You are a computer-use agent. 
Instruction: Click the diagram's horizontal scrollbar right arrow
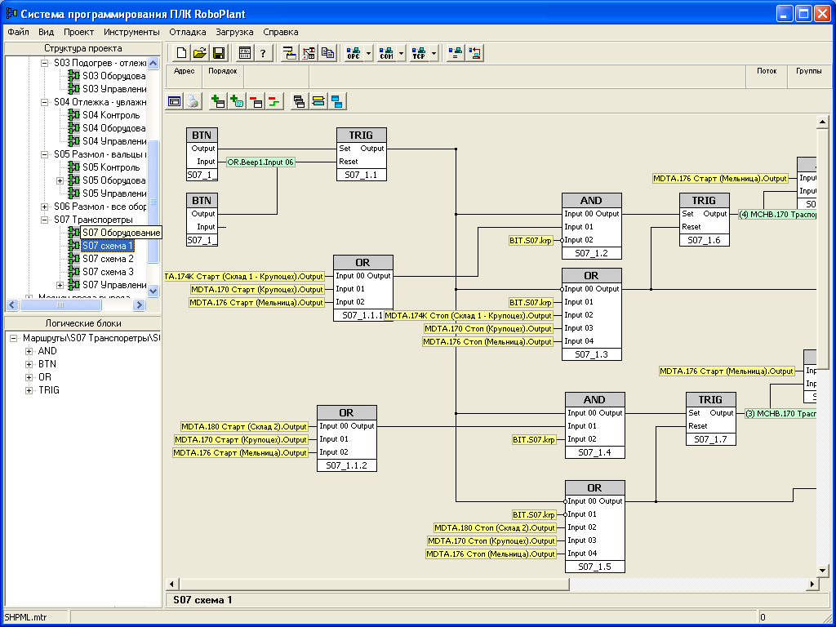pyautogui.click(x=812, y=585)
